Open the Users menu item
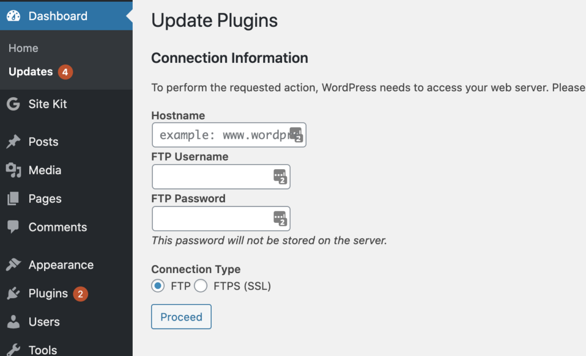 [43, 322]
